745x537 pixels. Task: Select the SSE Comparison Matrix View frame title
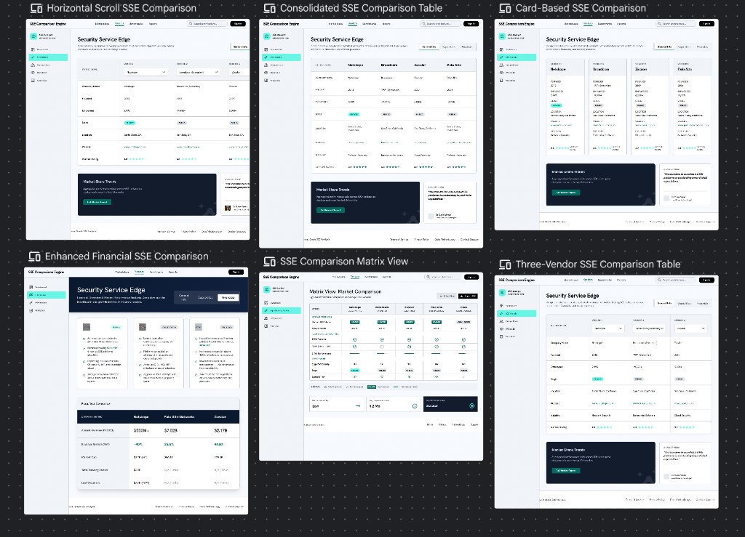(x=344, y=262)
